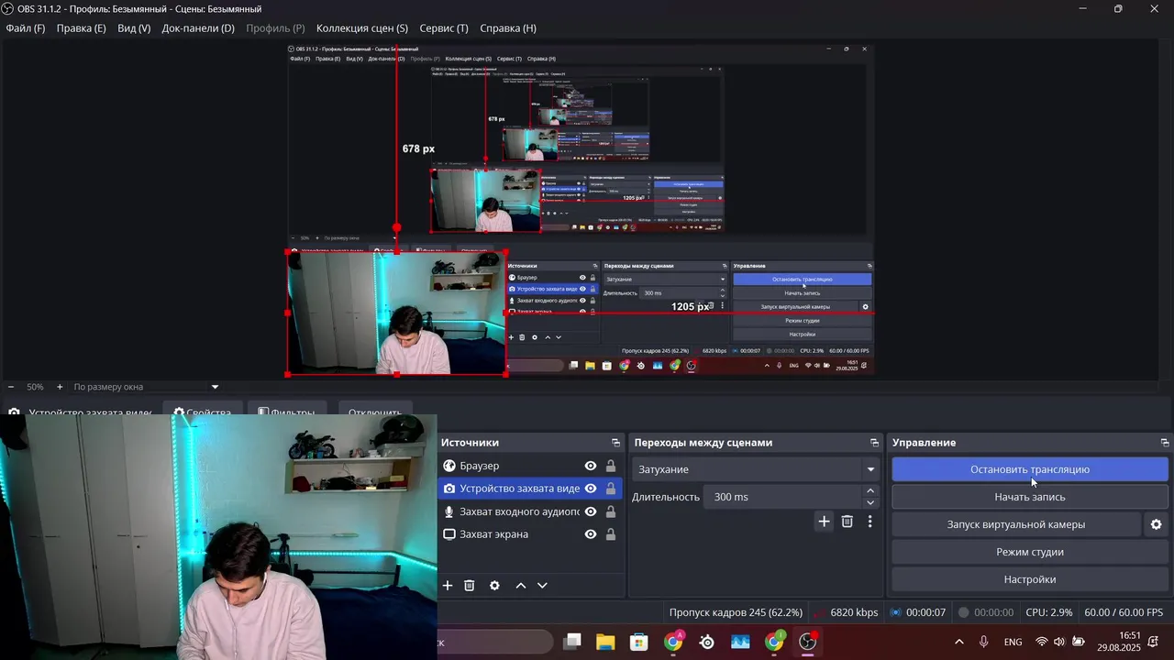Lock the Браузер source
Screen dimensions: 1174x660
pyautogui.click(x=611, y=466)
